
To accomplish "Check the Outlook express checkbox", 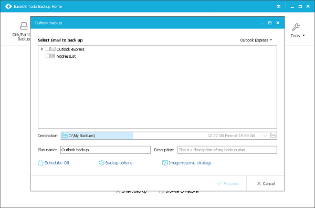I will coord(48,49).
